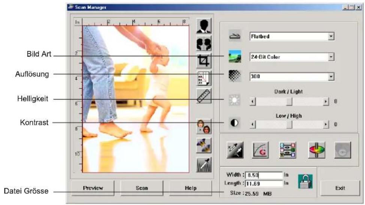
Task: Click the paper size document icon
Action: point(204,78)
